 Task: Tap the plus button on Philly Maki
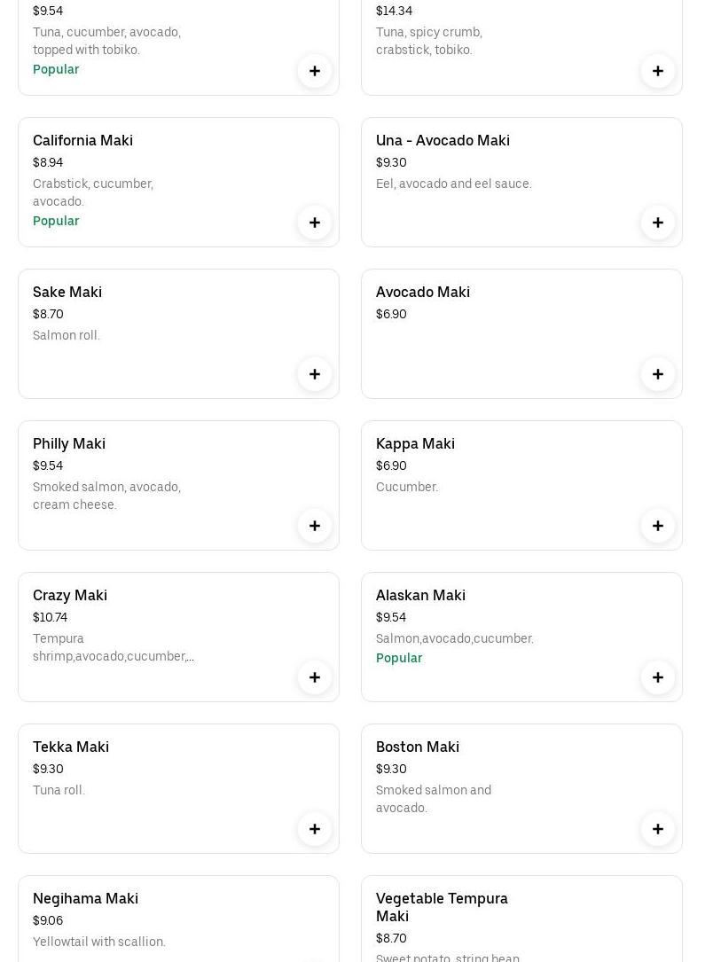(314, 526)
